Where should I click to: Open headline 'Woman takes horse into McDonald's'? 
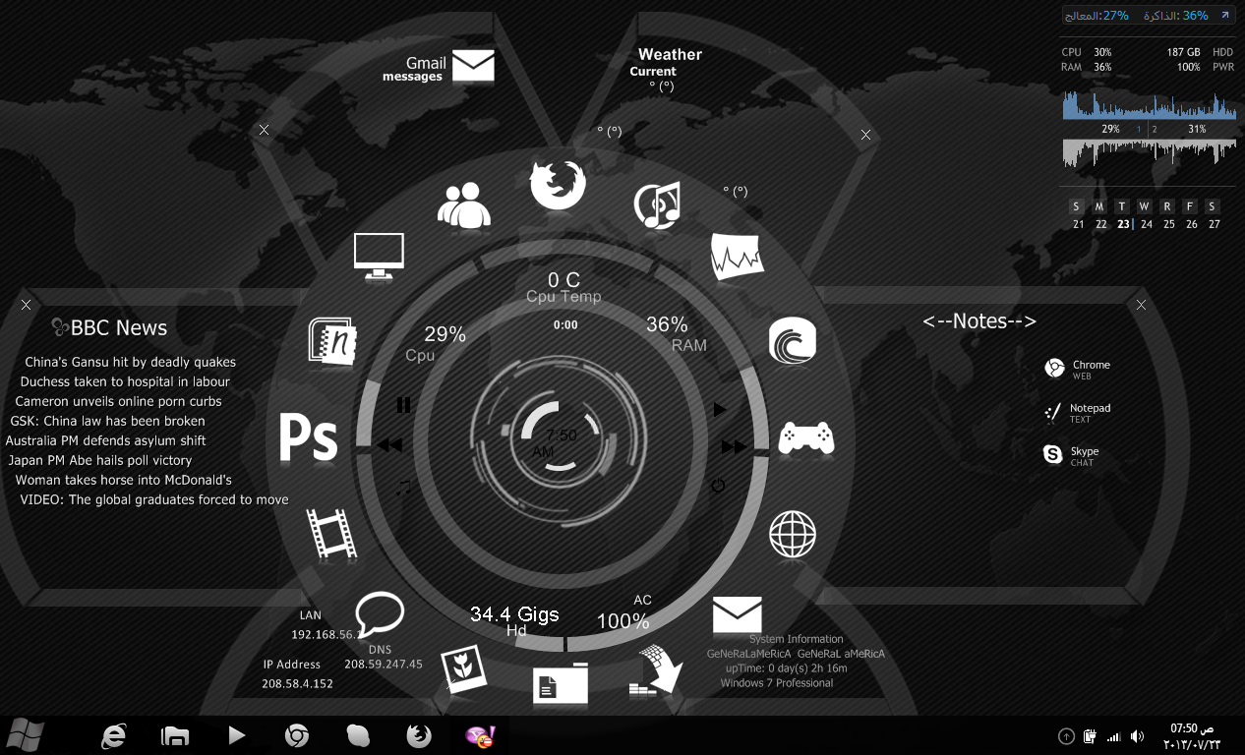pyautogui.click(x=124, y=480)
